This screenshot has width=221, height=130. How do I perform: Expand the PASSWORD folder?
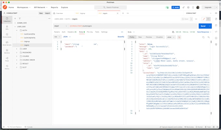click(17, 53)
